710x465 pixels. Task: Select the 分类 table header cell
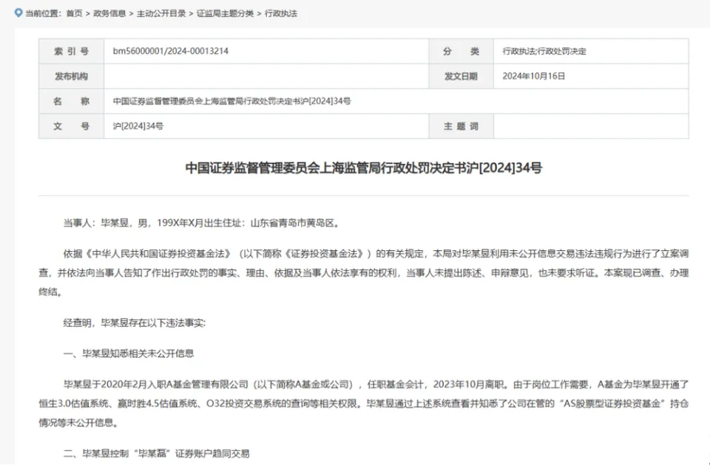pos(460,51)
